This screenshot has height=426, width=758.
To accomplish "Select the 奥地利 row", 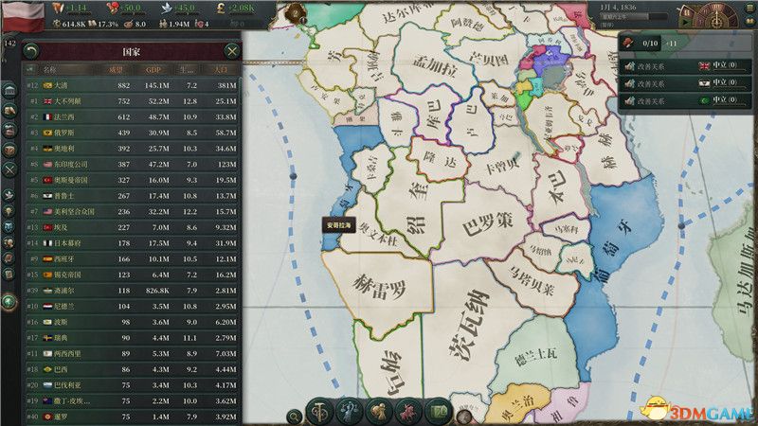I will click(132, 149).
